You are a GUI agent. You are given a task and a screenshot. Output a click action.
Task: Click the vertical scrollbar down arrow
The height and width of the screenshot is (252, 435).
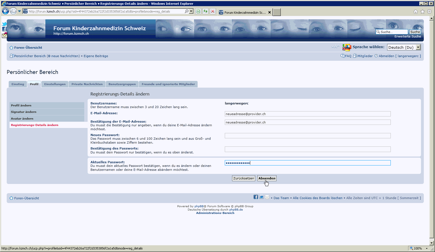(x=432, y=243)
